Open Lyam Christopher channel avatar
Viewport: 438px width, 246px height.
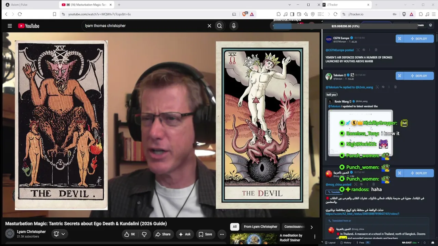tap(10, 234)
